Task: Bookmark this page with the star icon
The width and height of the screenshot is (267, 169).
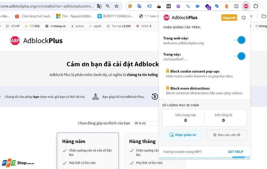Action: click(116, 6)
